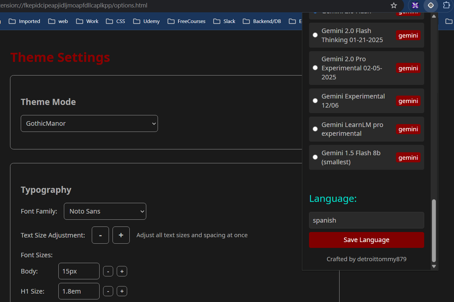Select Gemini 1.5 Flash 8b (smallest) model
The image size is (454, 302).
315,157
